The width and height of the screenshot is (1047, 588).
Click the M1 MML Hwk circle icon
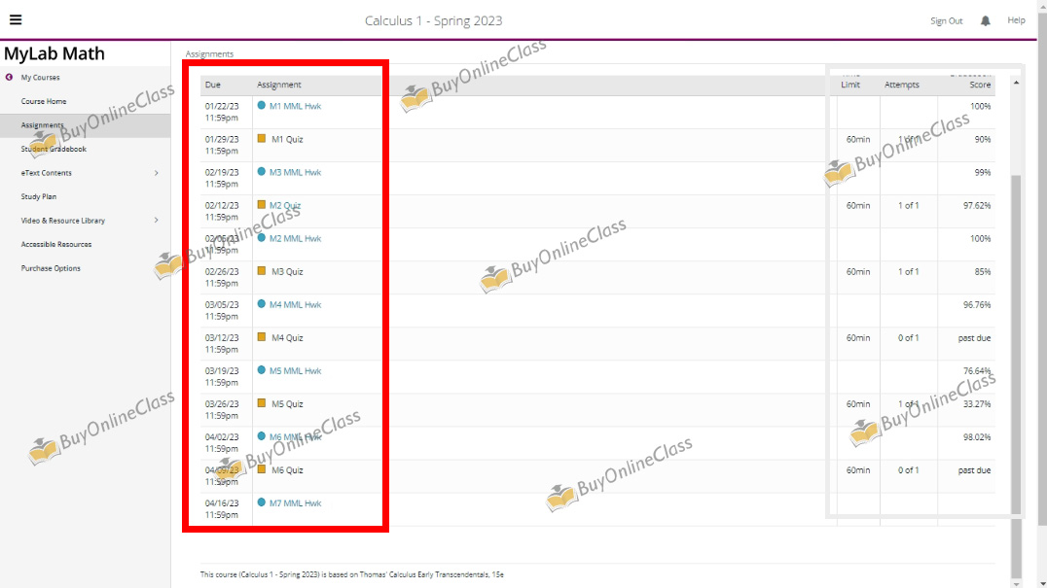tap(262, 105)
